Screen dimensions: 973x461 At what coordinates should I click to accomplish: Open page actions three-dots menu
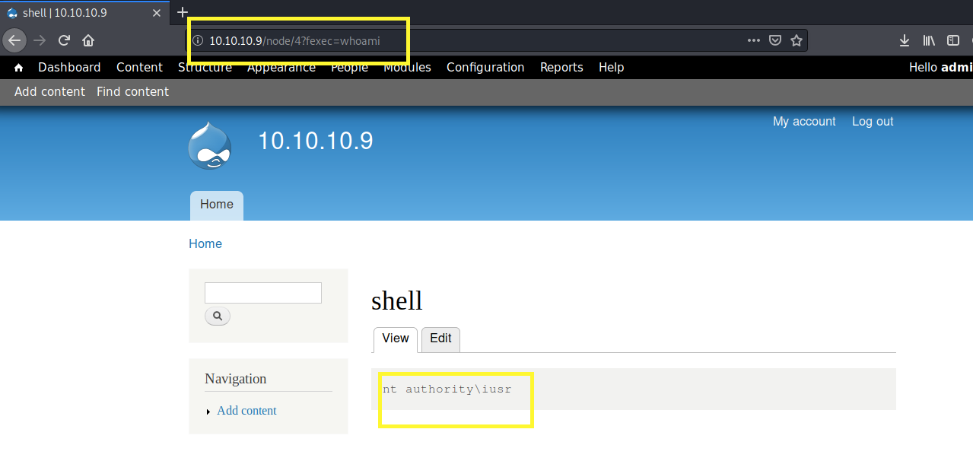coord(753,40)
